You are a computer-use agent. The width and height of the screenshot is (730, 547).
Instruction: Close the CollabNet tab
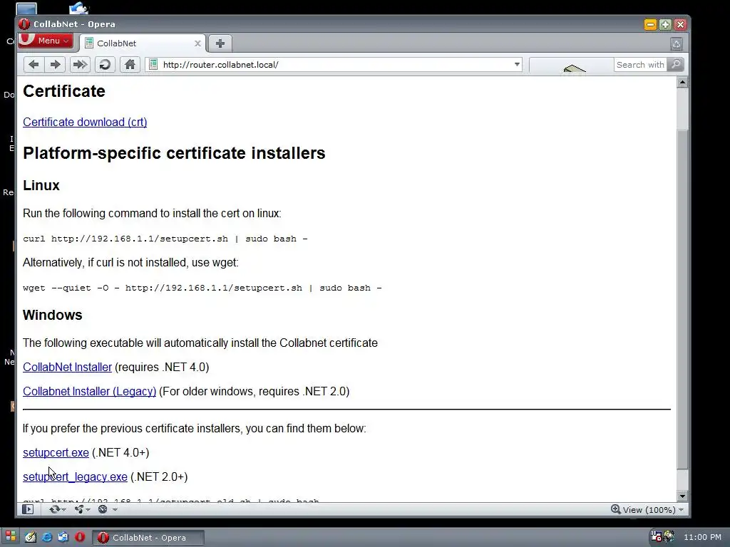click(197, 43)
